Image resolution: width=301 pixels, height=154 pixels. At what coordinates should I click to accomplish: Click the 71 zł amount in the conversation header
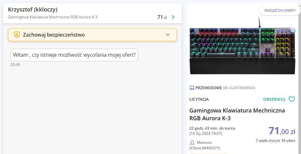pos(162,17)
